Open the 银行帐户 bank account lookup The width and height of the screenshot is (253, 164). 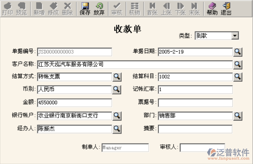click(x=117, y=116)
